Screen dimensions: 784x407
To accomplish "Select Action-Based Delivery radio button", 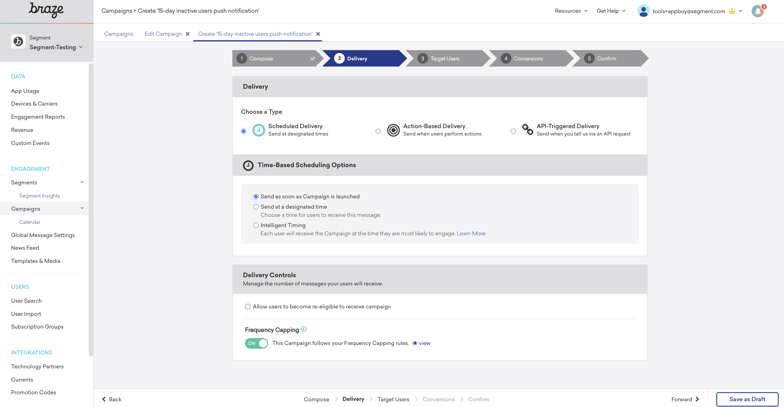I will tap(378, 131).
